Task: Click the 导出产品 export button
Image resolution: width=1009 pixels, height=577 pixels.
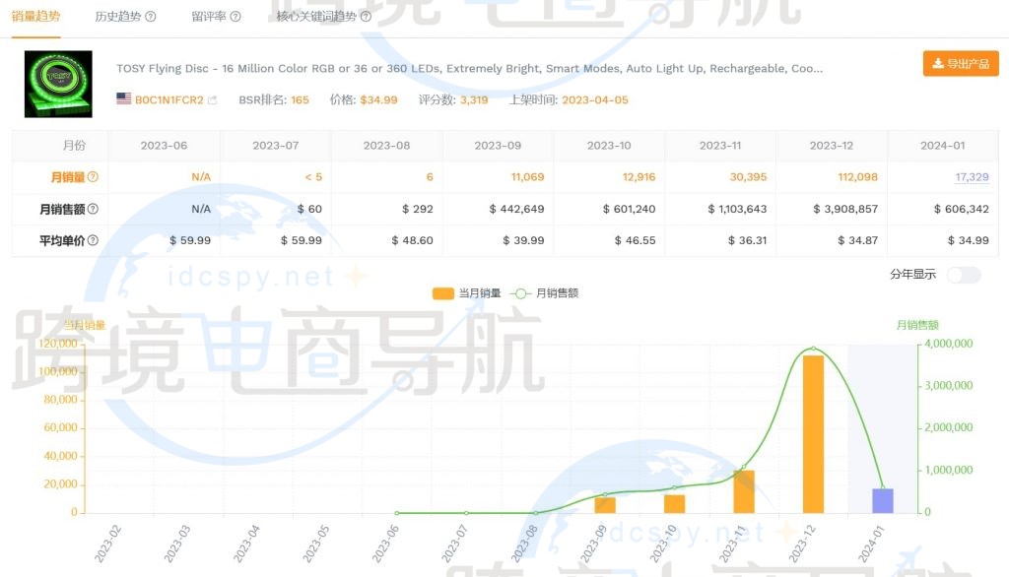Action: pyautogui.click(x=961, y=63)
